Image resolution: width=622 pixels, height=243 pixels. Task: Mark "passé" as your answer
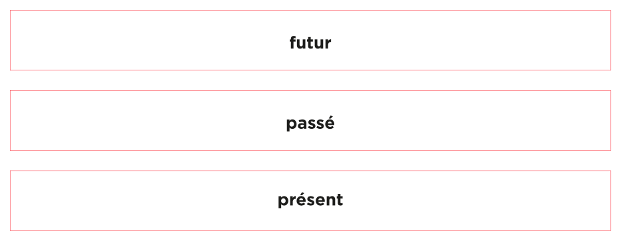click(310, 121)
